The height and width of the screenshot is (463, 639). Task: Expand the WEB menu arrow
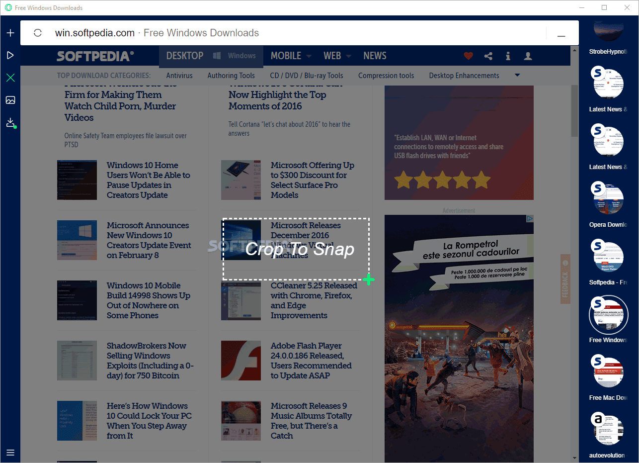349,56
